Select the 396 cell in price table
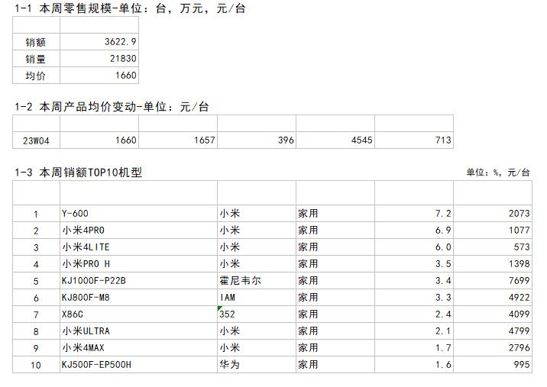Image resolution: width=547 pixels, height=387 pixels. 257,140
